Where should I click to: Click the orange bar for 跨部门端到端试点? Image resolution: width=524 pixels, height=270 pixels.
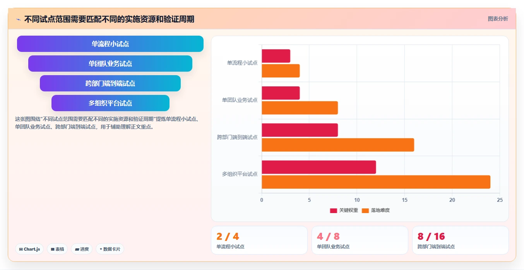pyautogui.click(x=338, y=145)
